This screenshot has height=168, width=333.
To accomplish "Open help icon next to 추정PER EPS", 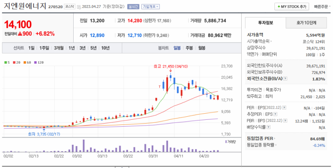I will pos(275,114).
